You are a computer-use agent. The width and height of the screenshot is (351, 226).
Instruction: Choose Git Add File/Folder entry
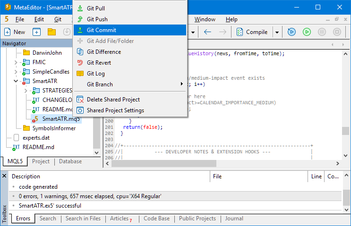(130, 41)
